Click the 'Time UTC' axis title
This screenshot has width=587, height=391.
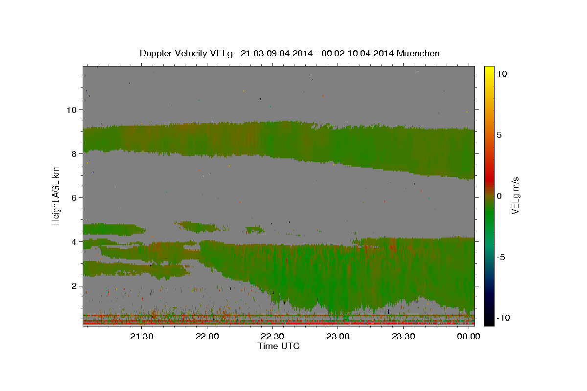click(x=278, y=346)
